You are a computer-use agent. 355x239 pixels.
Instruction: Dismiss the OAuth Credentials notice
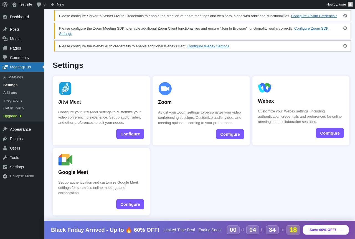pyautogui.click(x=345, y=16)
